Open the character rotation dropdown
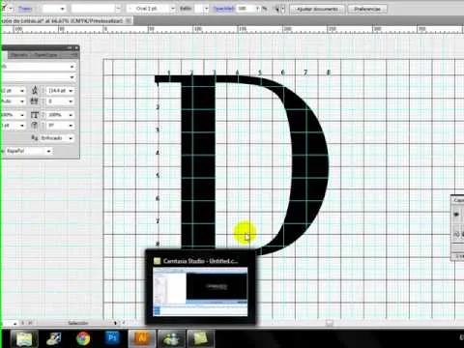This screenshot has width=464, height=348. 71,126
